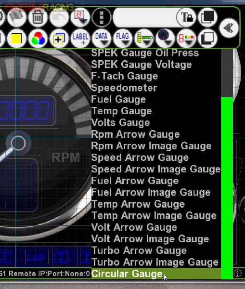Select SPEK Gauge Oil Press

156,53
